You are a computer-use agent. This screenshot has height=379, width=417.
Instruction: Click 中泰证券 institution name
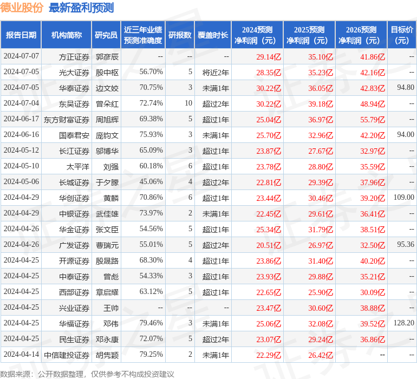74,277
